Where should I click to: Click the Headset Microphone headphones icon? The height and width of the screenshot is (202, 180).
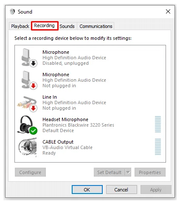[x=27, y=125]
